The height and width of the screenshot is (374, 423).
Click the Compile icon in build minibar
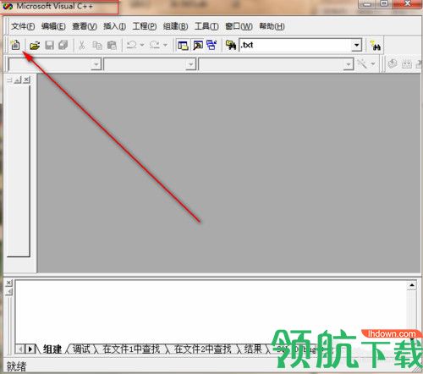tap(393, 64)
